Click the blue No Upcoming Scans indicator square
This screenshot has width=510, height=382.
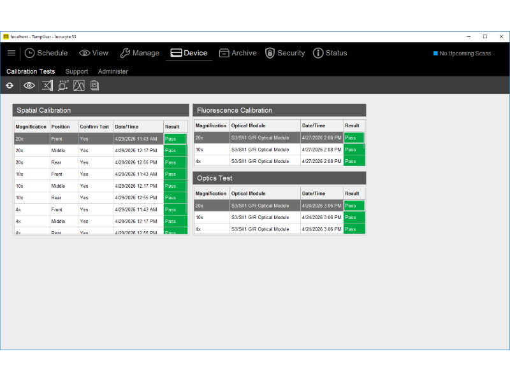pos(435,53)
